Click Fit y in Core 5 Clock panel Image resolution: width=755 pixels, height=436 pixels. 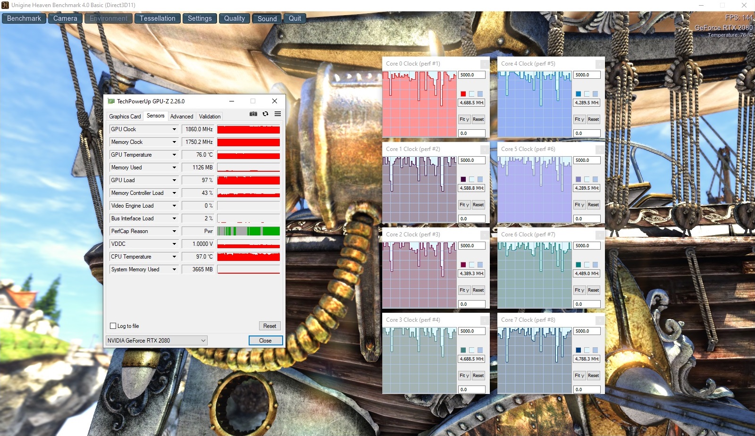579,205
